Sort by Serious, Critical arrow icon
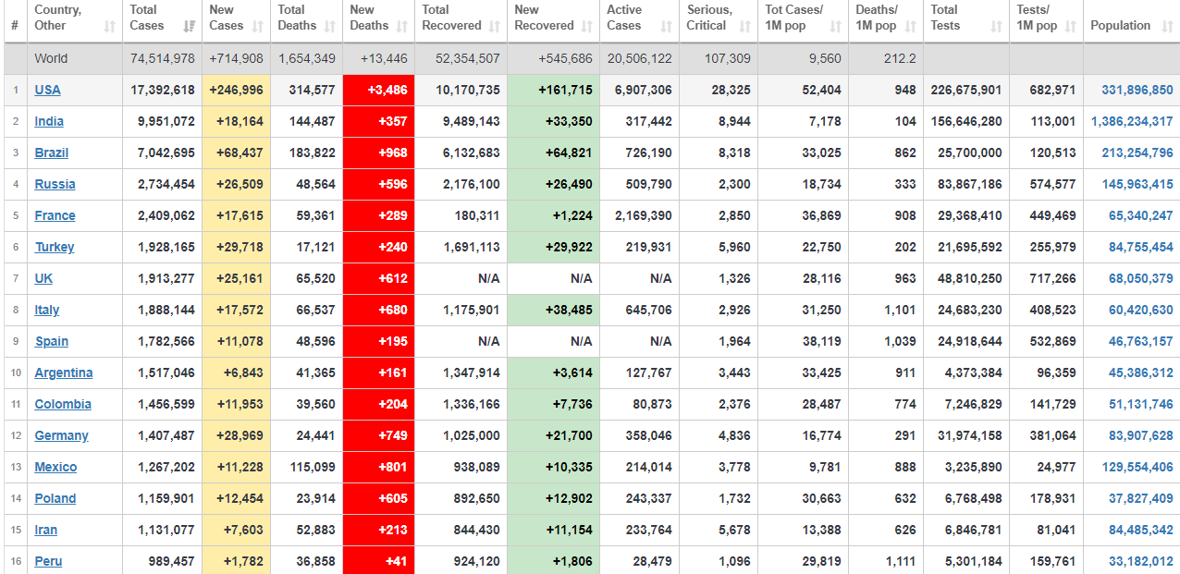 pyautogui.click(x=746, y=26)
